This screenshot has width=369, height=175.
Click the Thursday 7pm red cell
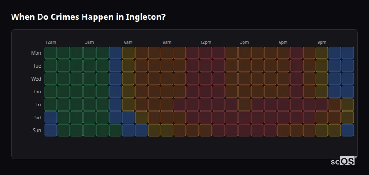pyautogui.click(x=296, y=92)
